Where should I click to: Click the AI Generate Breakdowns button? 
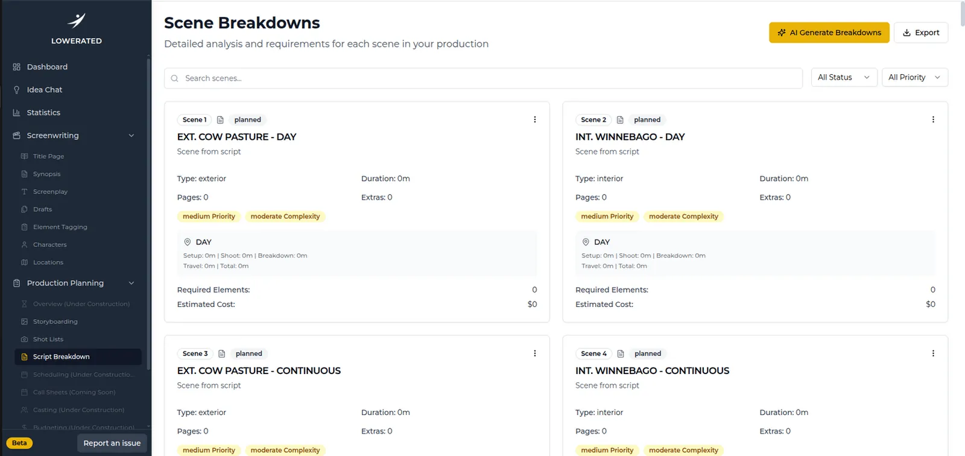point(829,33)
